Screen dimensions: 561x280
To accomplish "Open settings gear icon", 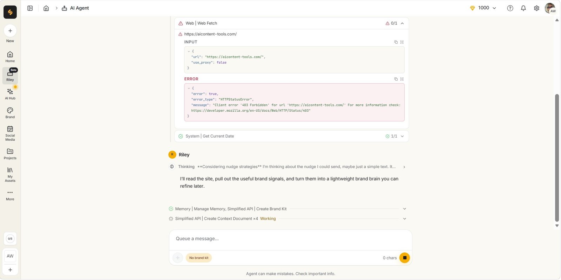I will tap(537, 8).
